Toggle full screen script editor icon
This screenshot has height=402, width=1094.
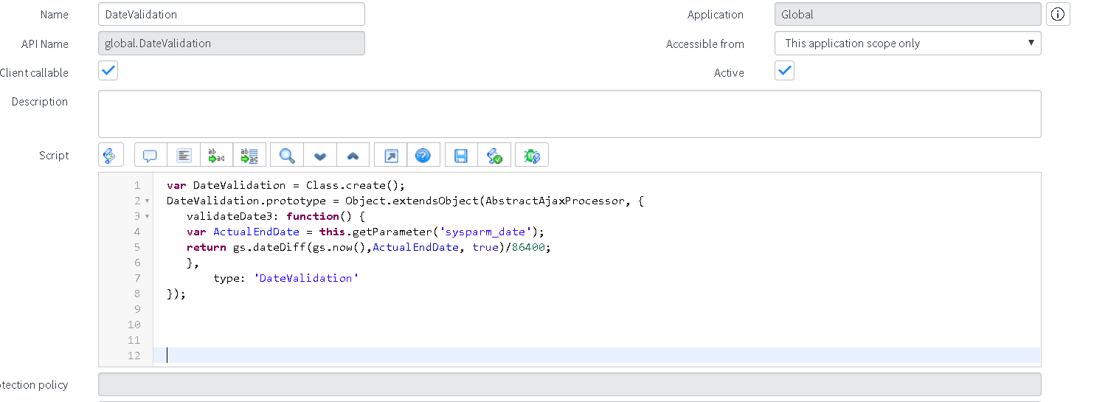(x=391, y=156)
